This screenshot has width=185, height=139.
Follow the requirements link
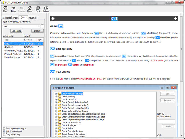click(x=156, y=60)
